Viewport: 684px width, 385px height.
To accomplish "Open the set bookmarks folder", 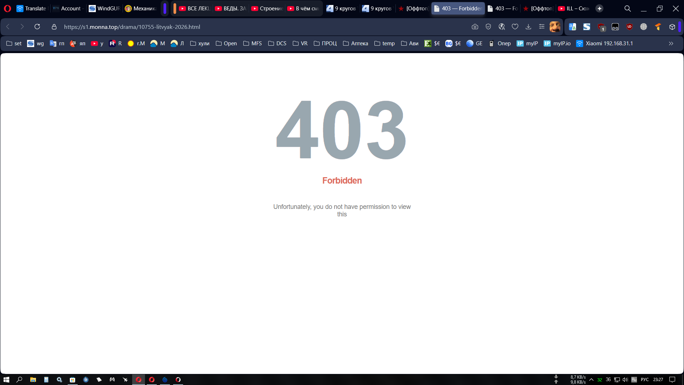I will click(14, 43).
